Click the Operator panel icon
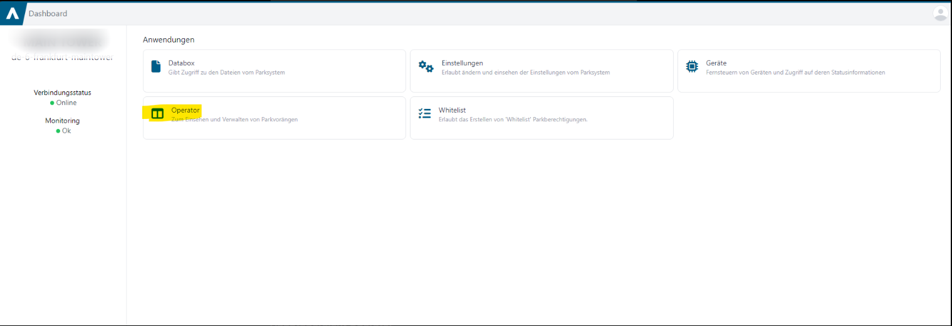Image resolution: width=952 pixels, height=326 pixels. click(157, 114)
